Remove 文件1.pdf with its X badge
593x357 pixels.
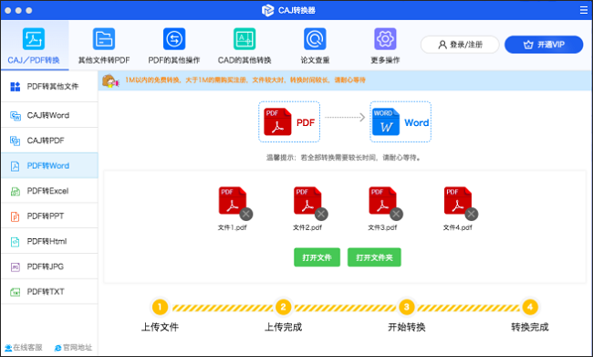coord(246,215)
